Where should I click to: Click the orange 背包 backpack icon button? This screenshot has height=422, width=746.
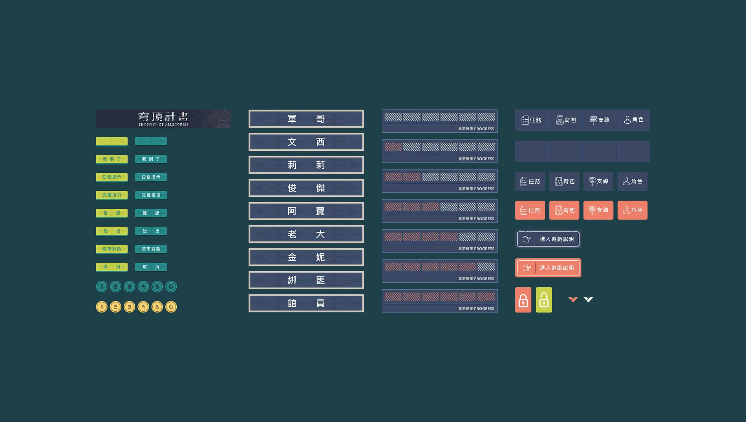(x=564, y=210)
